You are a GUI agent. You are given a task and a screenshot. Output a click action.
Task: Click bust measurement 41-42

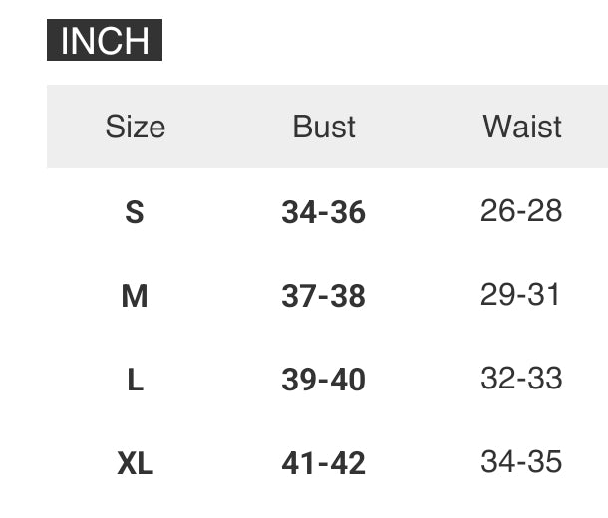coord(323,463)
